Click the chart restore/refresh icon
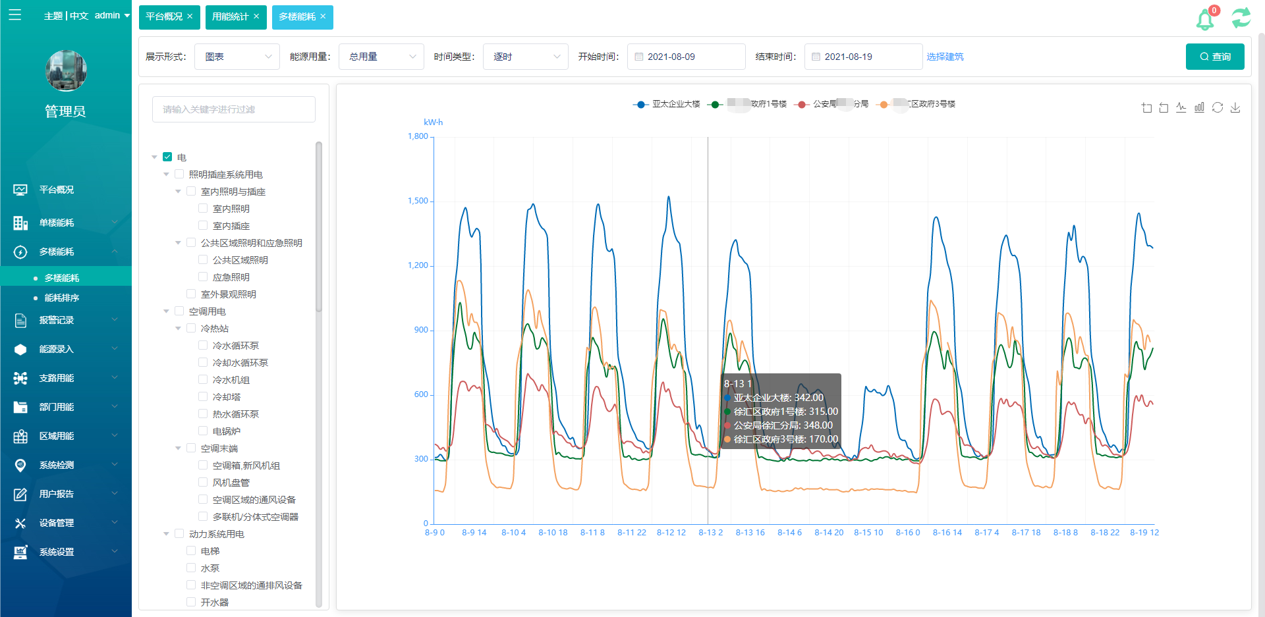 (1218, 108)
